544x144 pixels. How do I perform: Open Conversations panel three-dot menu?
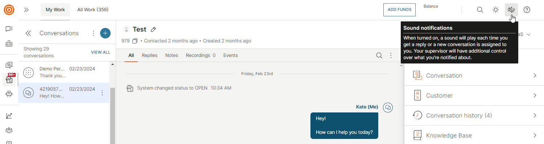pos(93,33)
